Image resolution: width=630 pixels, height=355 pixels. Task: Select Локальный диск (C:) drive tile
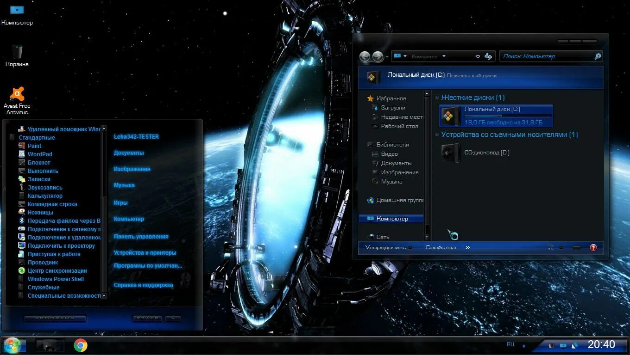[496, 116]
